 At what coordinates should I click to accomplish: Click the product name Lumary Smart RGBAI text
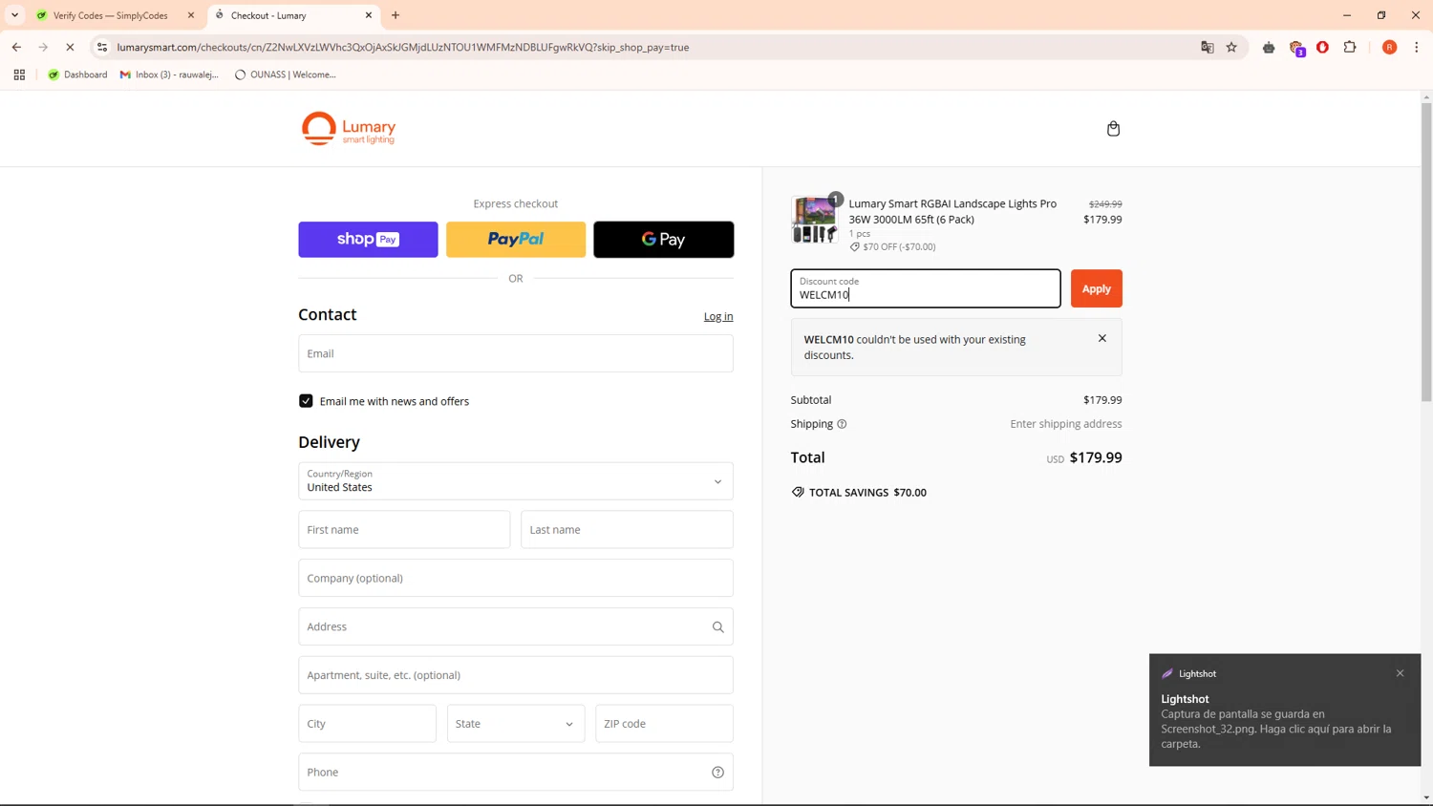coord(952,211)
